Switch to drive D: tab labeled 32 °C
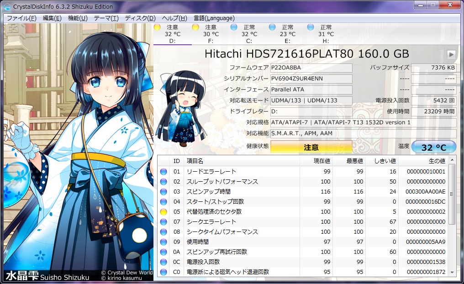This screenshot has width=464, height=284. click(173, 34)
